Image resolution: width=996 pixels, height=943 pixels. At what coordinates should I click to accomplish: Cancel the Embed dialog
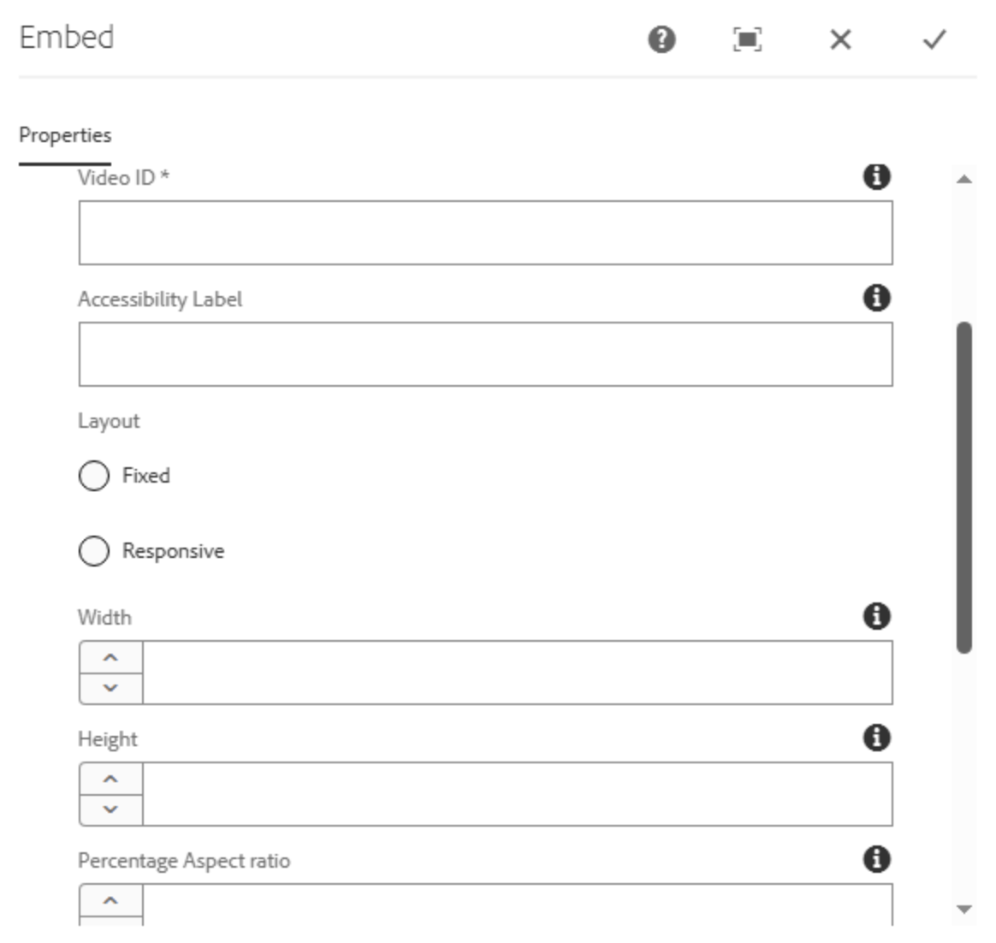pos(842,40)
